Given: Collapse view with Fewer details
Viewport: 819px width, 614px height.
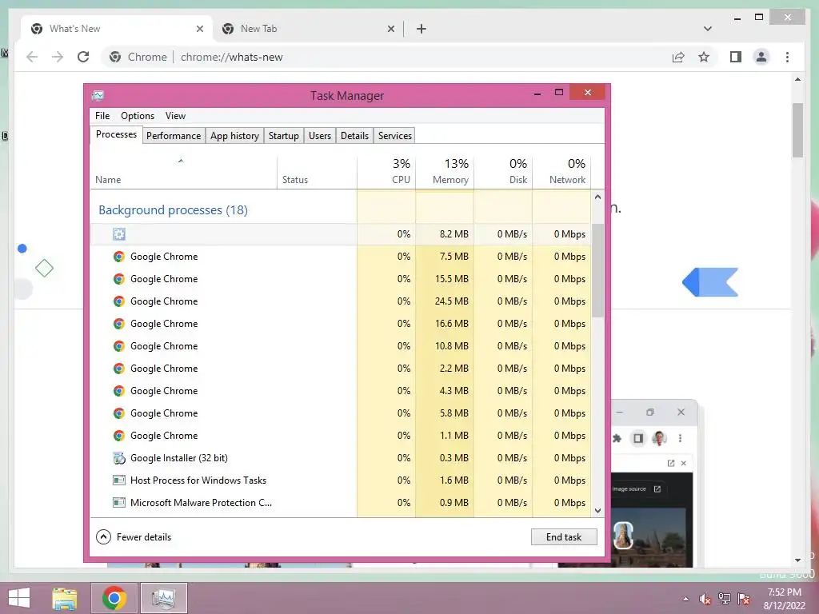Looking at the screenshot, I should (x=134, y=537).
